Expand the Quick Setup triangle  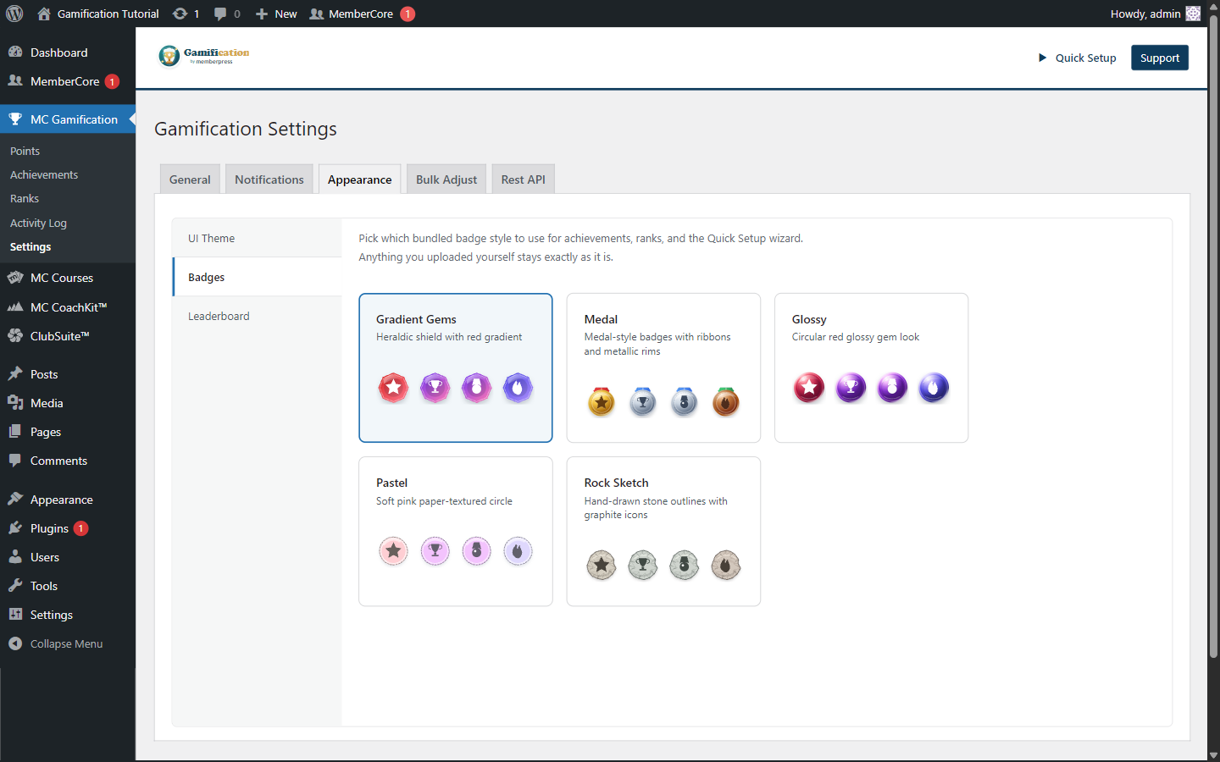tap(1042, 58)
